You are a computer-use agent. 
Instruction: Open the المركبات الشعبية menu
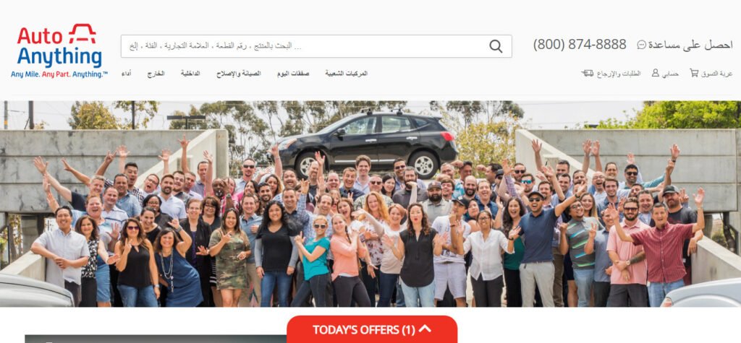pos(347,74)
